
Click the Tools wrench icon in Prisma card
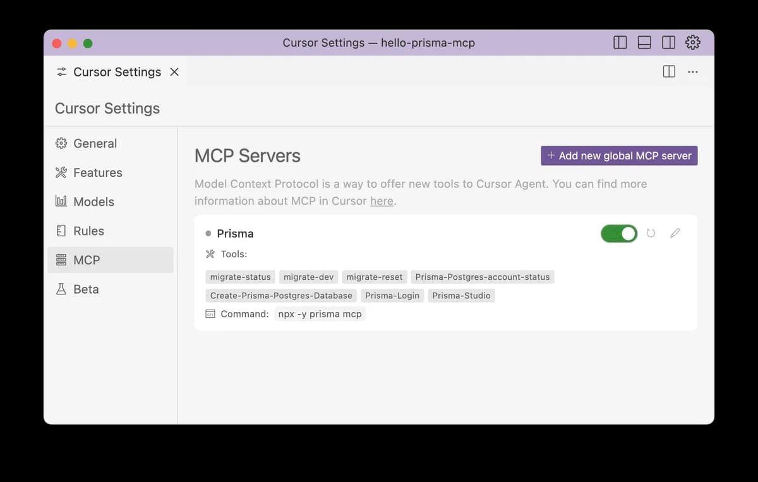[210, 254]
